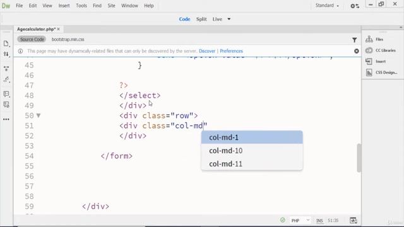Image resolution: width=404 pixels, height=227 pixels.
Task: Click the Apply Comment icon
Action: click(x=6, y=94)
